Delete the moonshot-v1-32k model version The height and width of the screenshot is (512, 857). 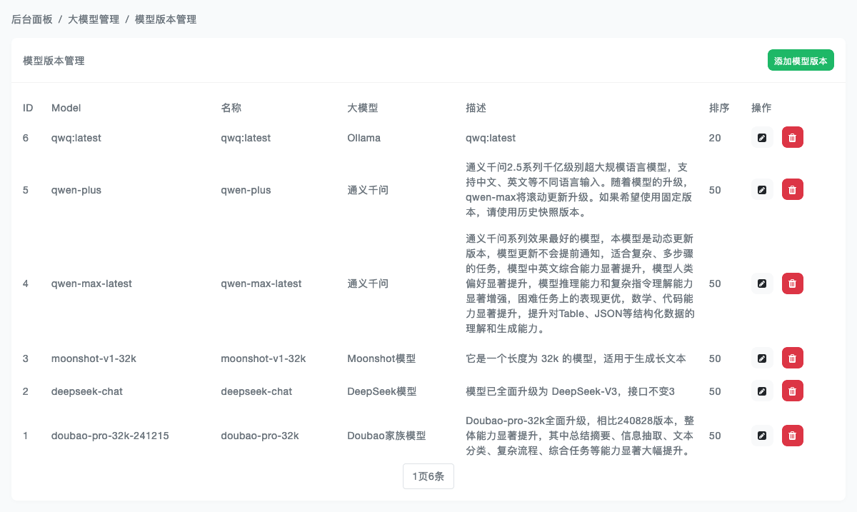pos(792,358)
